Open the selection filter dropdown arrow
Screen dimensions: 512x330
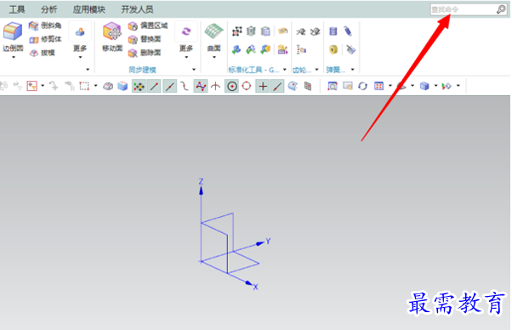pos(43,86)
